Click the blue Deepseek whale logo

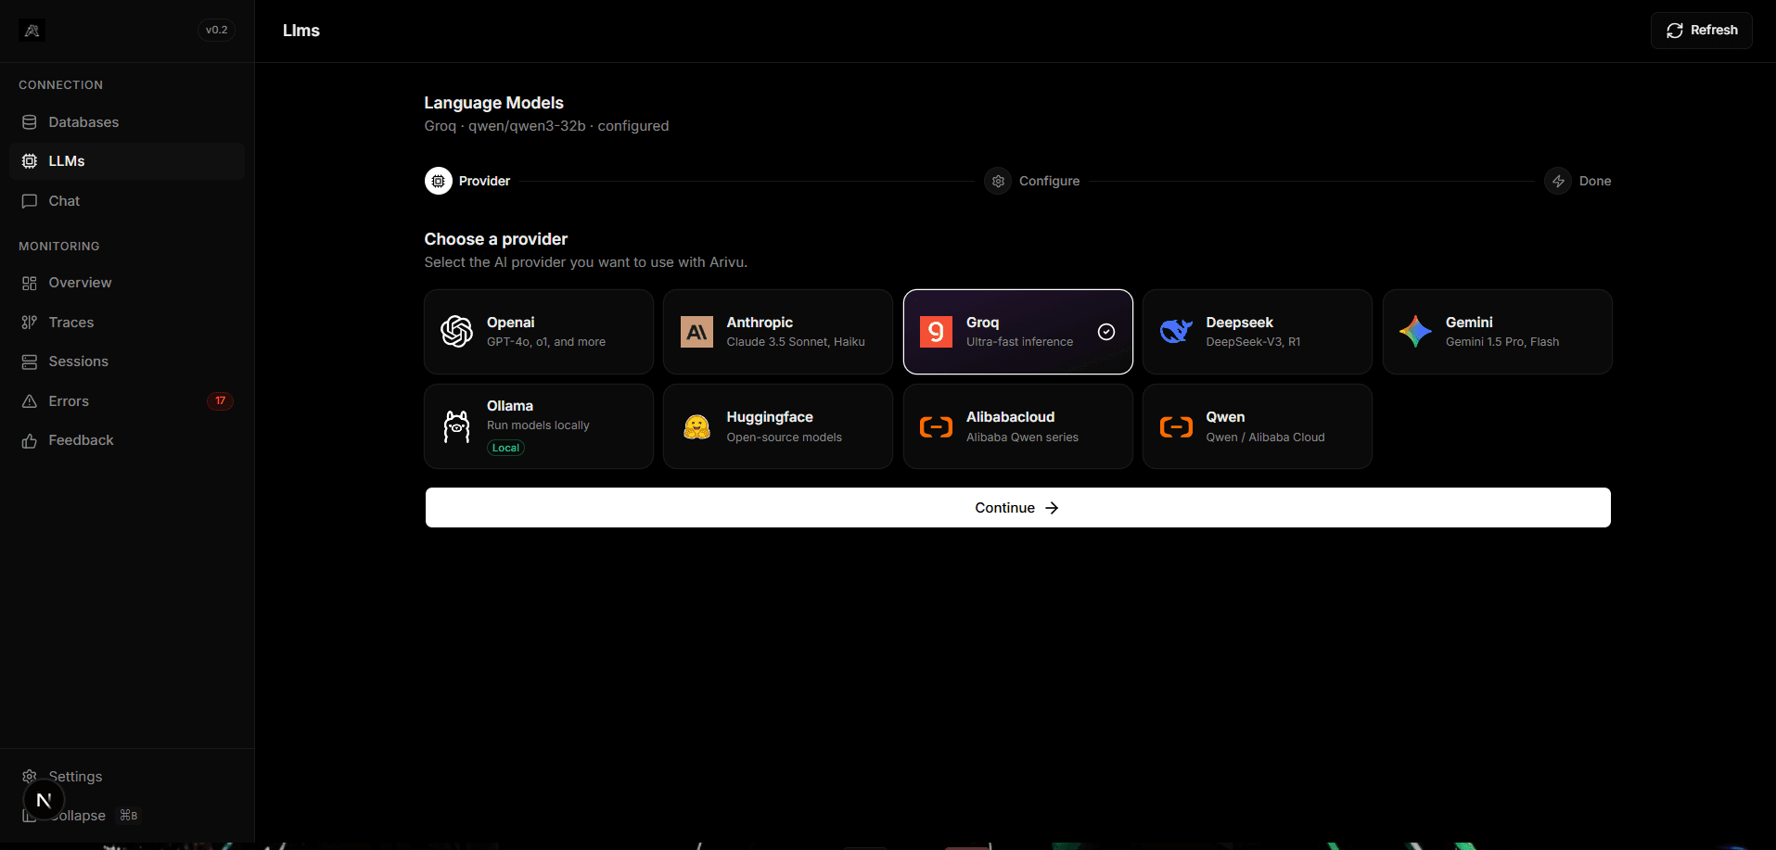point(1176,332)
